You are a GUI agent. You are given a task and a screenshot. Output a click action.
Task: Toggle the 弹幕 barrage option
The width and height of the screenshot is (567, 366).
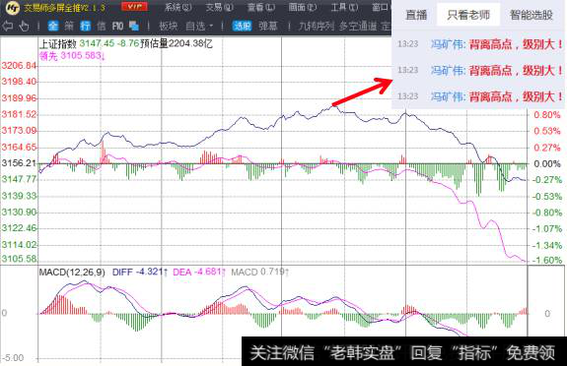[x=268, y=26]
